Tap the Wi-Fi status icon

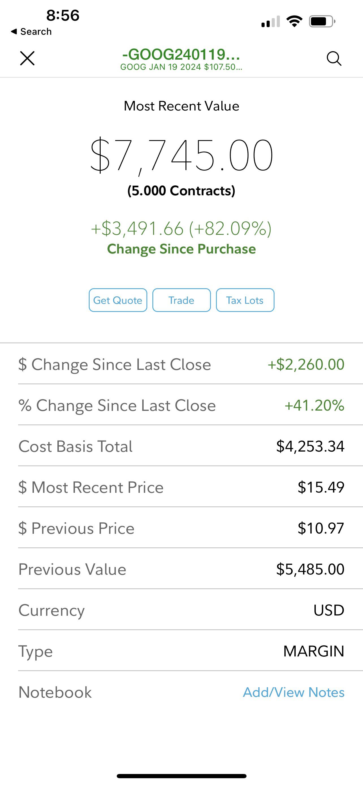tap(294, 21)
